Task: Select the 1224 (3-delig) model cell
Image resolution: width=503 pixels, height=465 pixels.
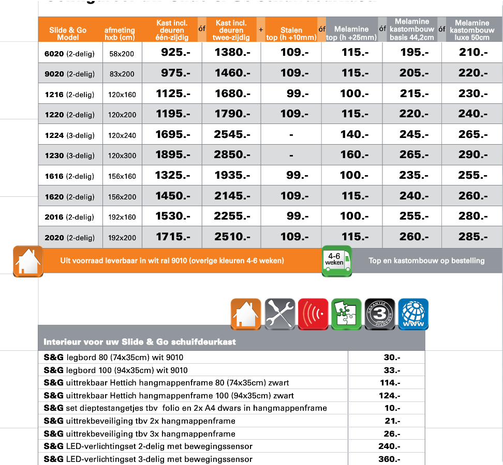Action: (70, 135)
